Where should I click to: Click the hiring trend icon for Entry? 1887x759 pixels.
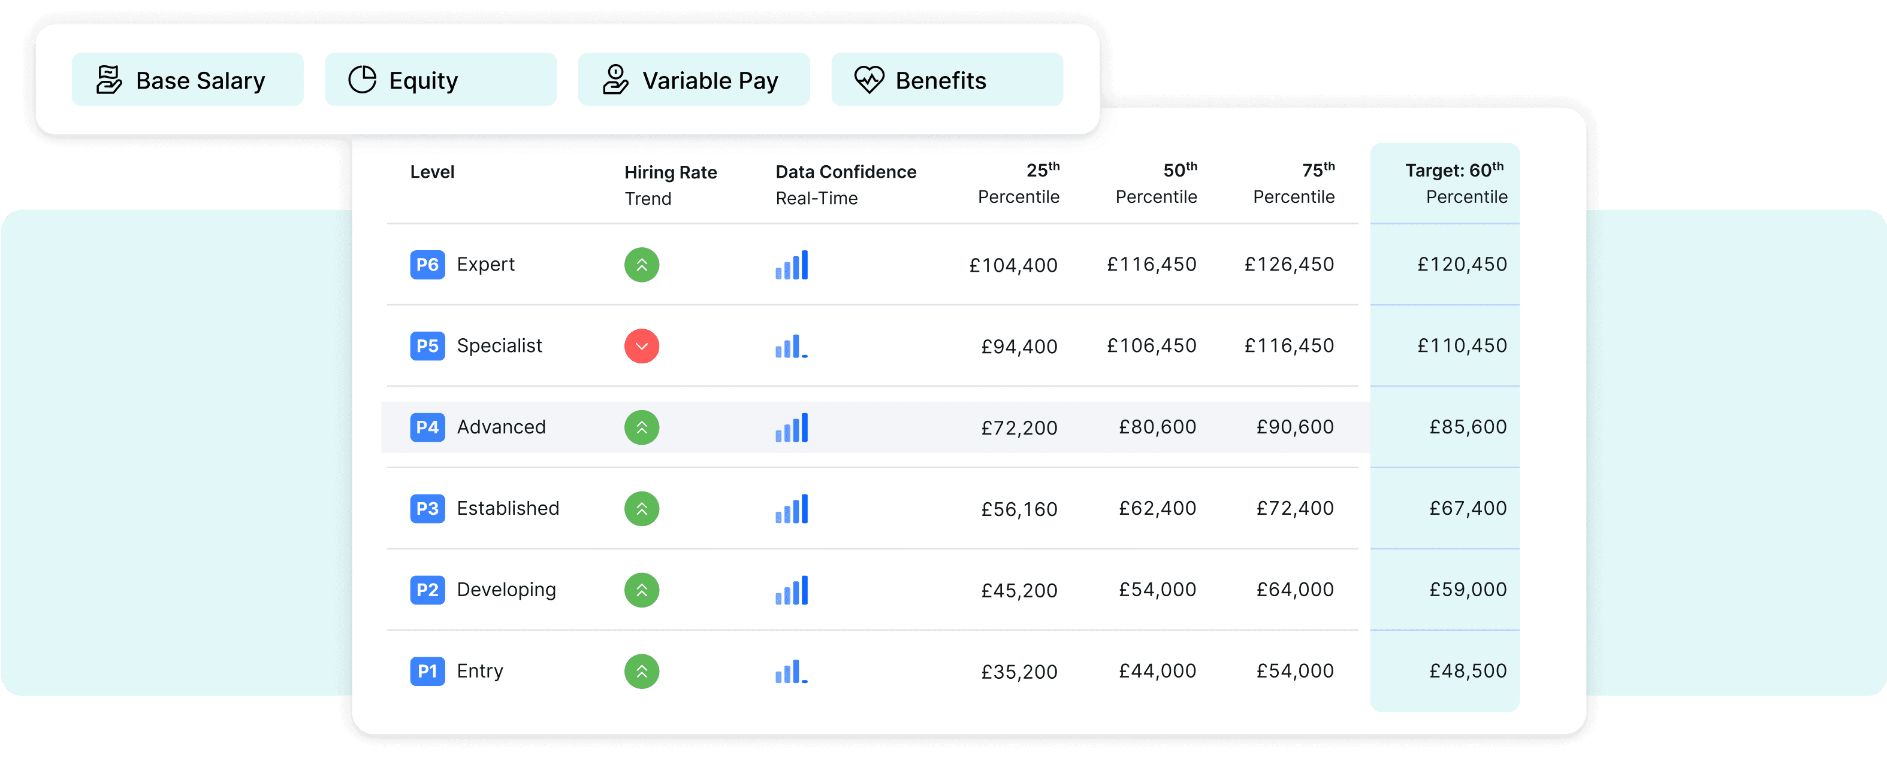641,671
